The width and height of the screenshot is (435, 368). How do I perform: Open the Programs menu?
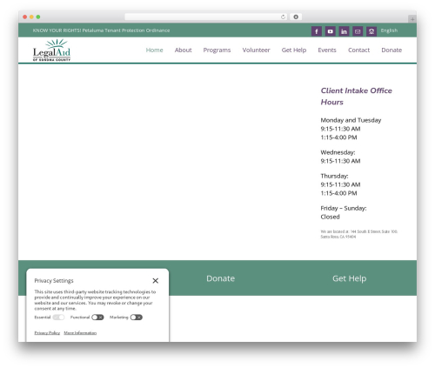(x=217, y=50)
